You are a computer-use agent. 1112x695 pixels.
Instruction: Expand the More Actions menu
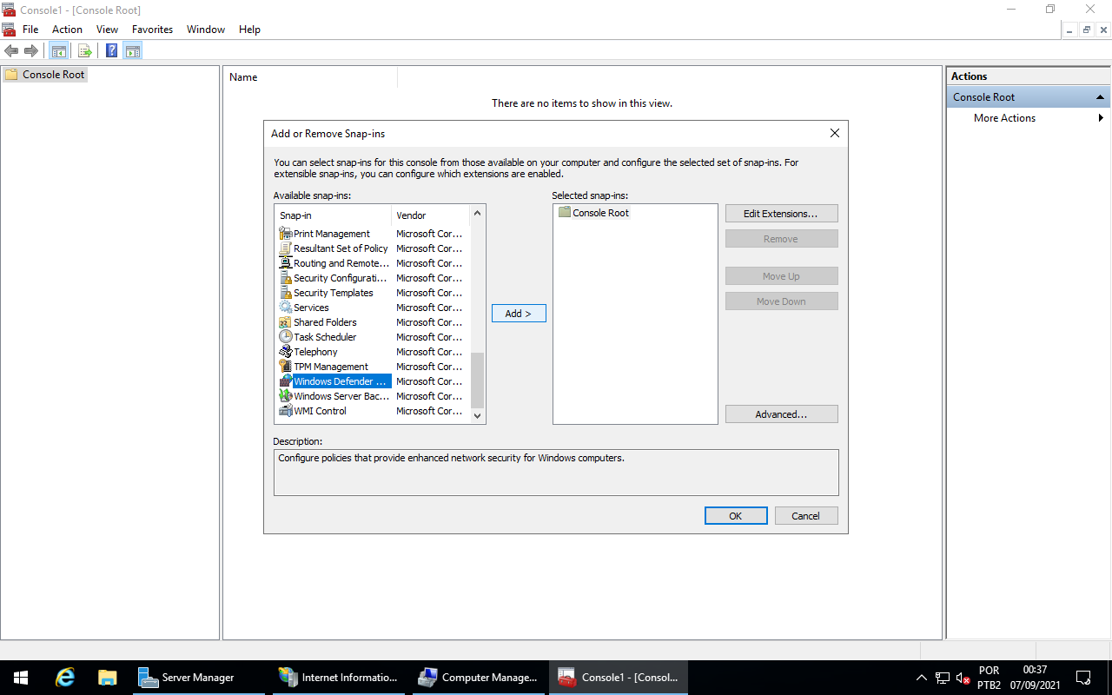coord(1102,118)
